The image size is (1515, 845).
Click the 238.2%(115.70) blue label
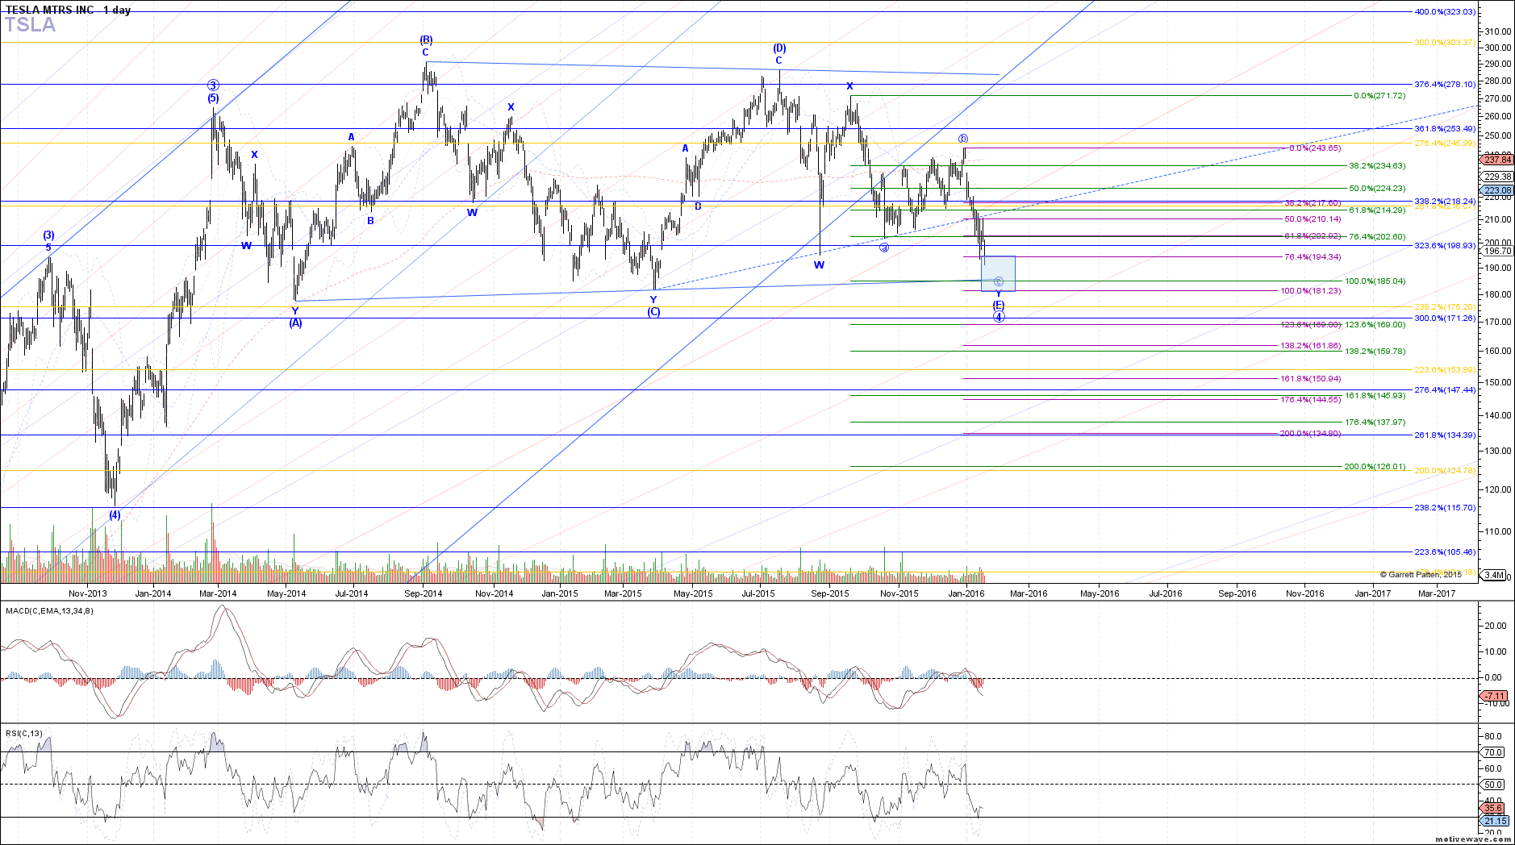1446,507
